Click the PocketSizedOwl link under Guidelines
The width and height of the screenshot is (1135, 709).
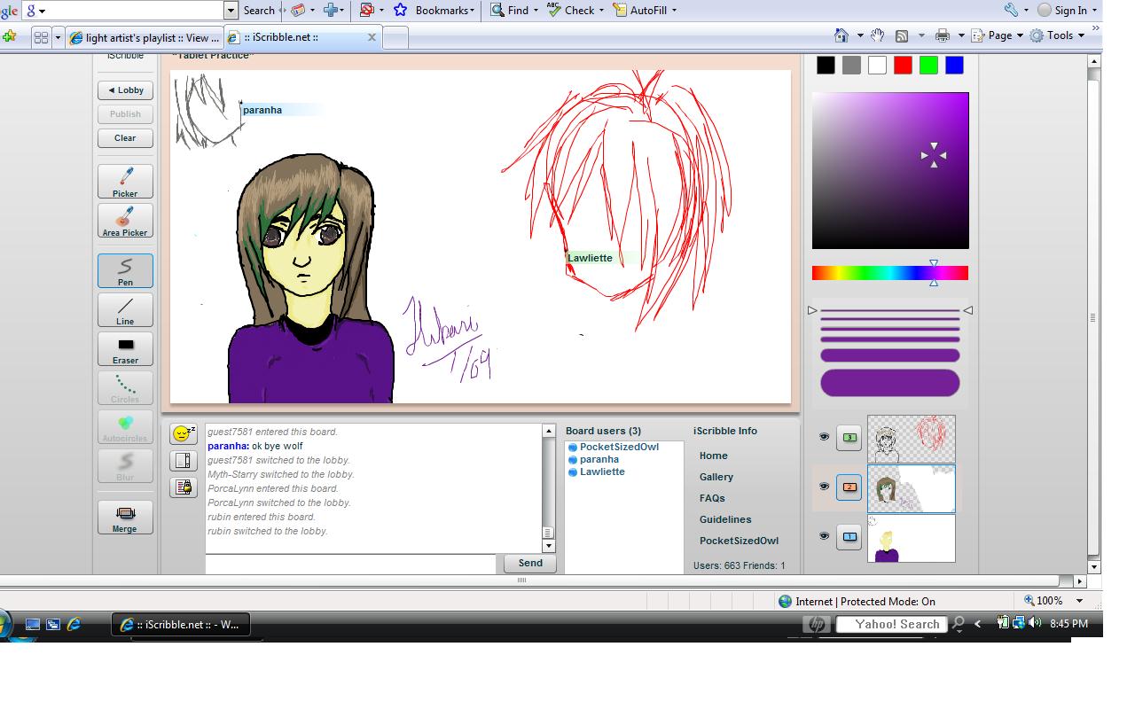(739, 541)
